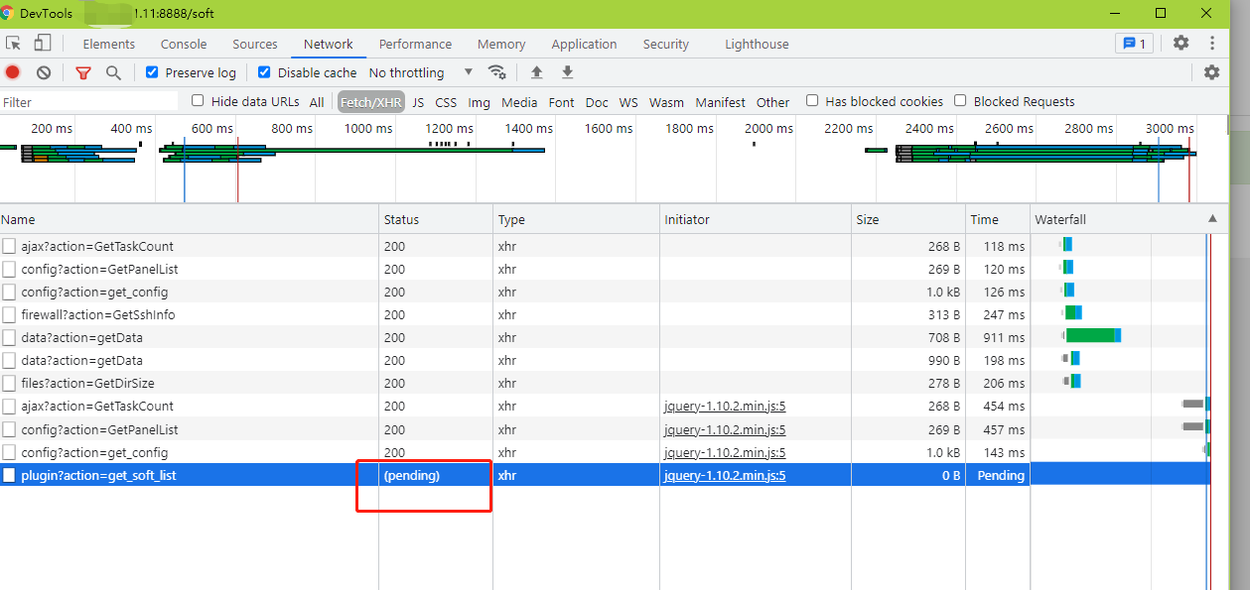Open jquery link on second GetTaskCount row
This screenshot has width=1250, height=590.
pyautogui.click(x=725, y=406)
